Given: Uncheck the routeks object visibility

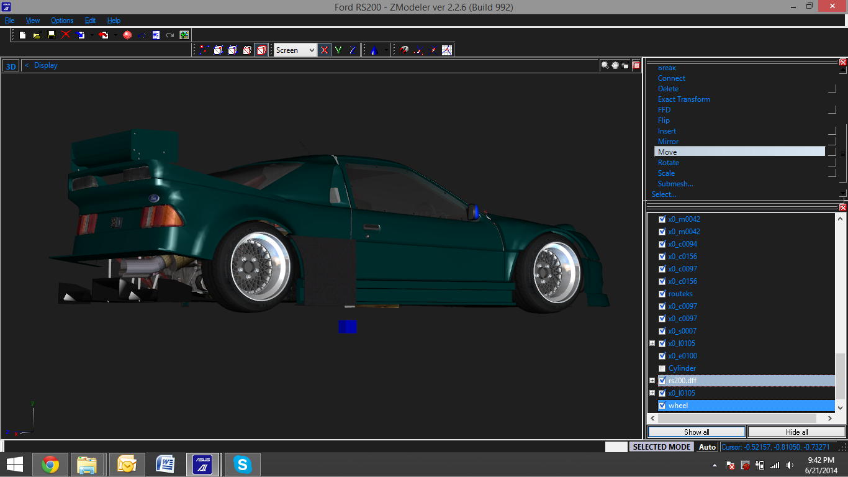Looking at the screenshot, I should [662, 294].
